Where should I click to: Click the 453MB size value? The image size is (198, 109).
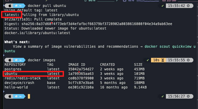(x=139, y=69)
